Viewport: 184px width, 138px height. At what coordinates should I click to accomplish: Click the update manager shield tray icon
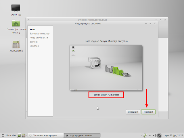tap(145, 135)
